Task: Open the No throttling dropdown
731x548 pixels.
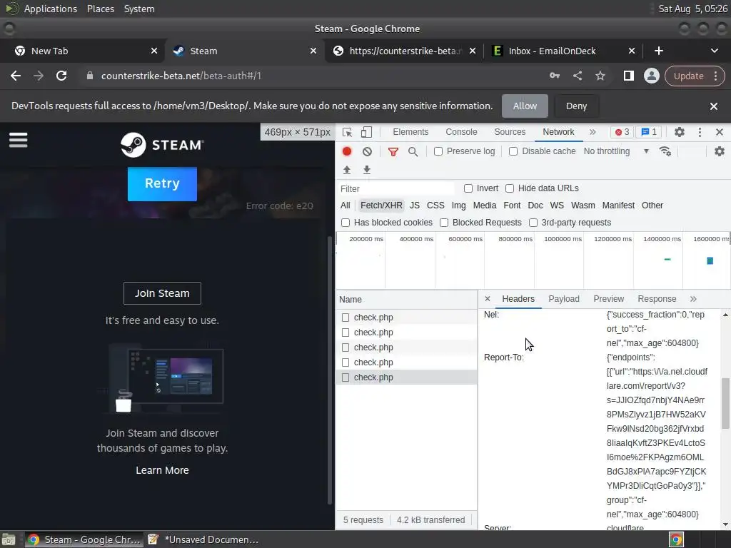Action: 616,151
